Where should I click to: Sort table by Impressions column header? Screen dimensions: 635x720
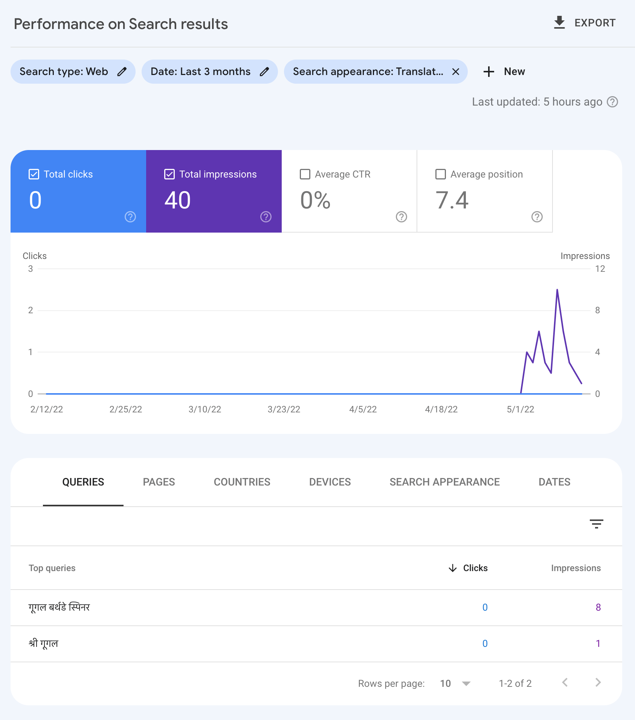(575, 568)
